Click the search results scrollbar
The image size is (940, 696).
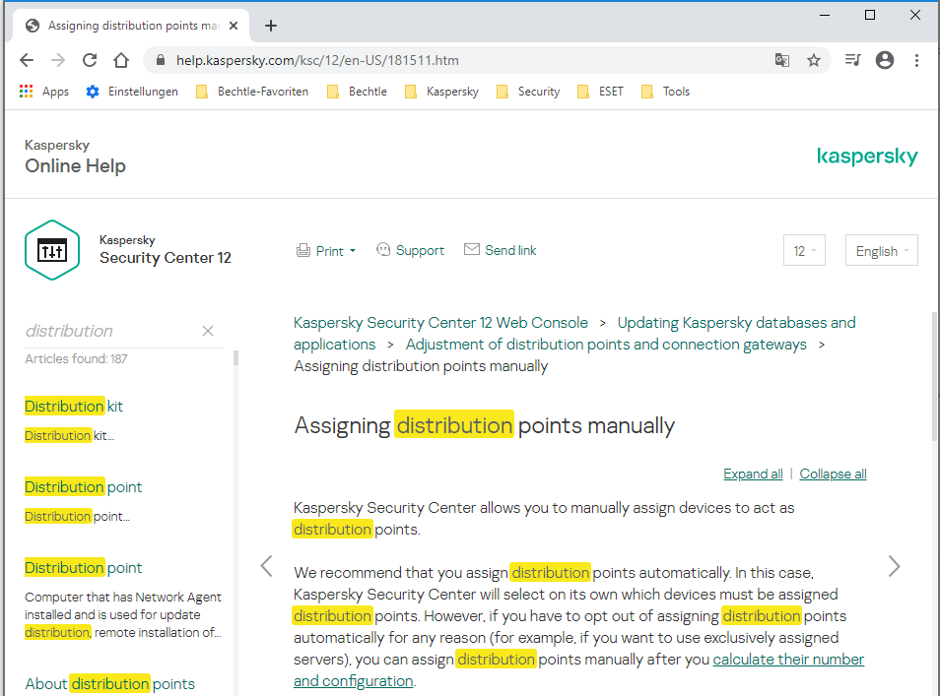(x=235, y=358)
